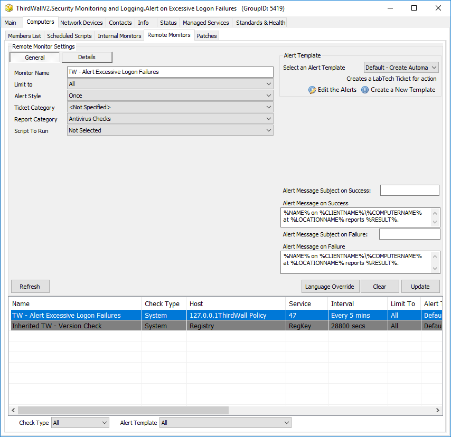The width and height of the screenshot is (451, 437).
Task: Switch to the Members List sub-tab
Action: pos(24,36)
